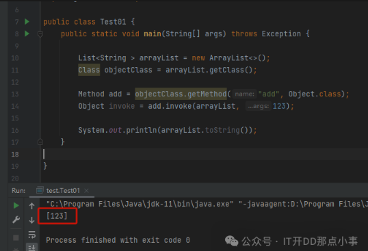
Task: Open run configuration settings via wrench icon
Action: [16, 220]
